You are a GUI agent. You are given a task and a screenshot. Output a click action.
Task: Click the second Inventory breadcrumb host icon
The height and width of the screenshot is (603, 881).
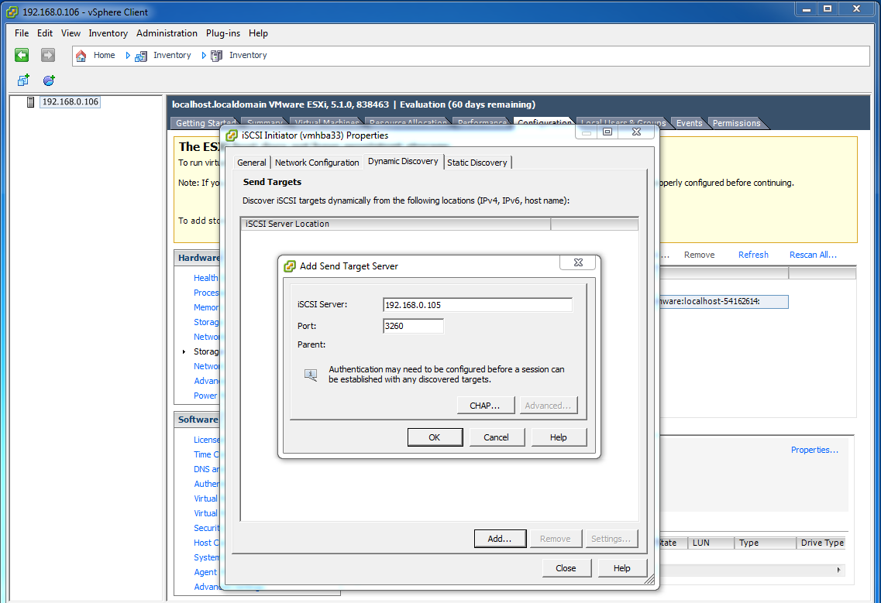click(x=216, y=56)
